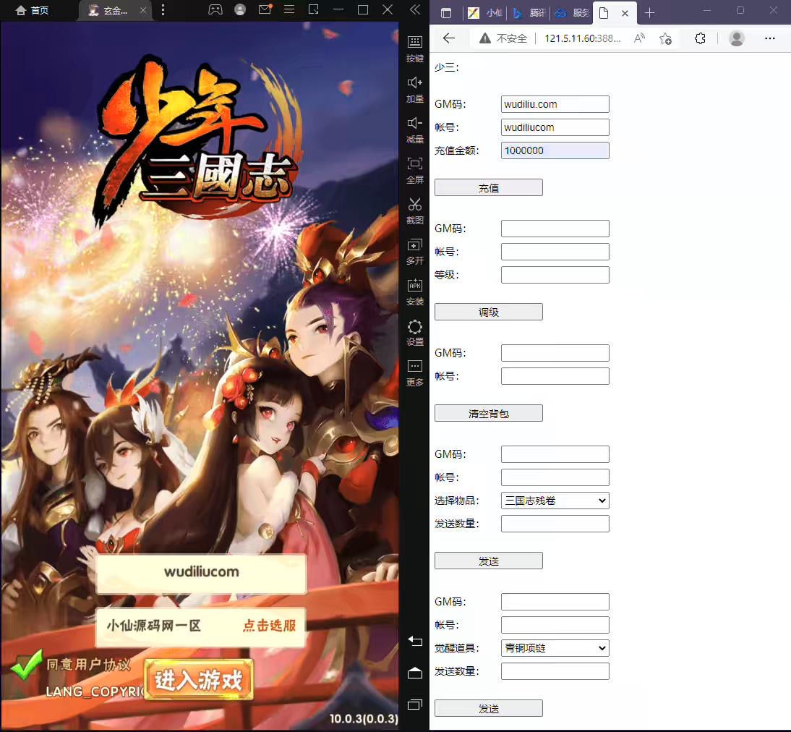Tap the Android home button in sidebar
Screen dimensions: 791x732
[x=415, y=673]
